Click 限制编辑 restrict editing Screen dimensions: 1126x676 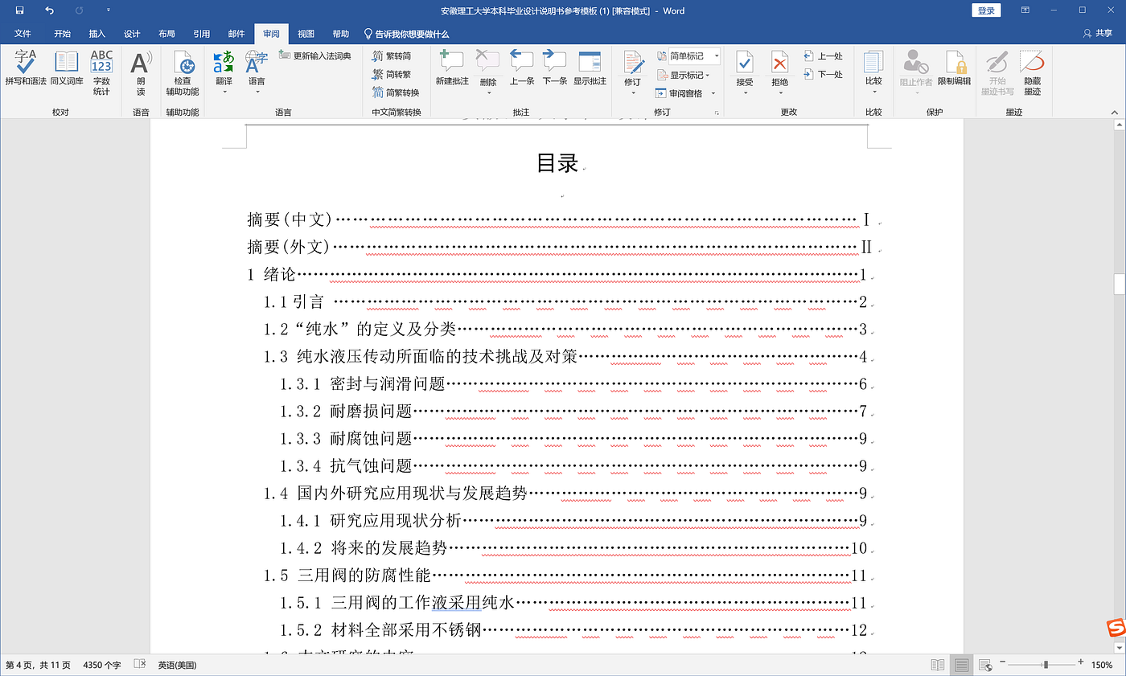954,68
